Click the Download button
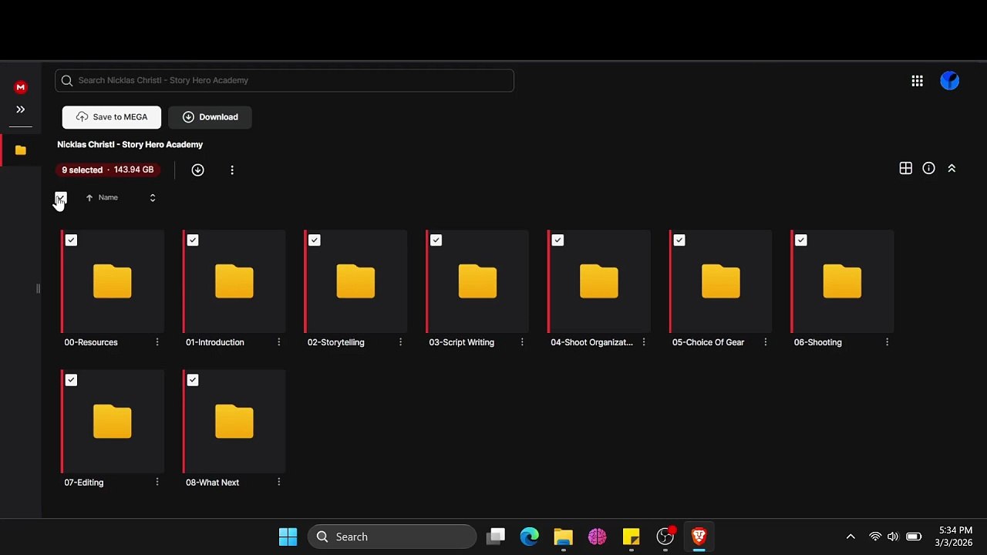 pos(210,117)
